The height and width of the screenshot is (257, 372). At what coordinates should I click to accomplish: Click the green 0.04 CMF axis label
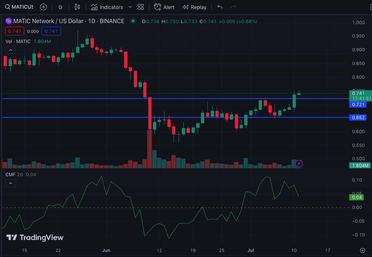[x=356, y=197]
